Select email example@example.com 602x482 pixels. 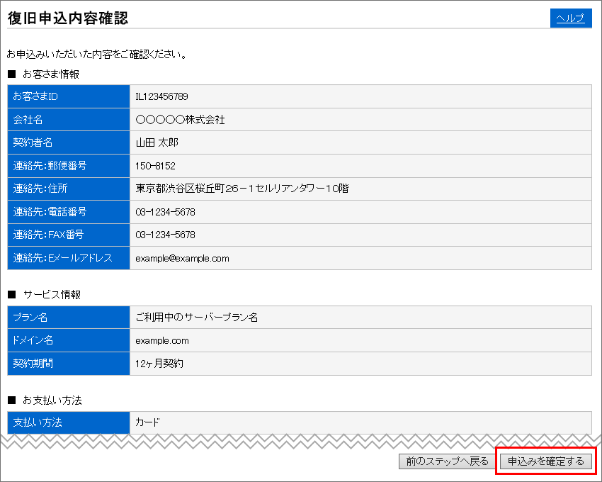pos(182,259)
